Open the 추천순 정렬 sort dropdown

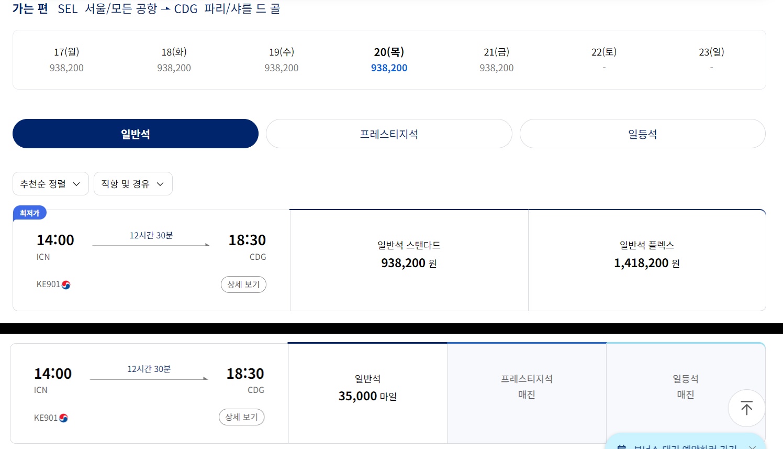(x=50, y=183)
